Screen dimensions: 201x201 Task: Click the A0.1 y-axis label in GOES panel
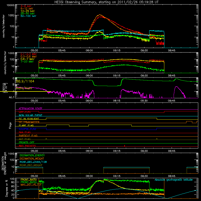tap(12, 97)
